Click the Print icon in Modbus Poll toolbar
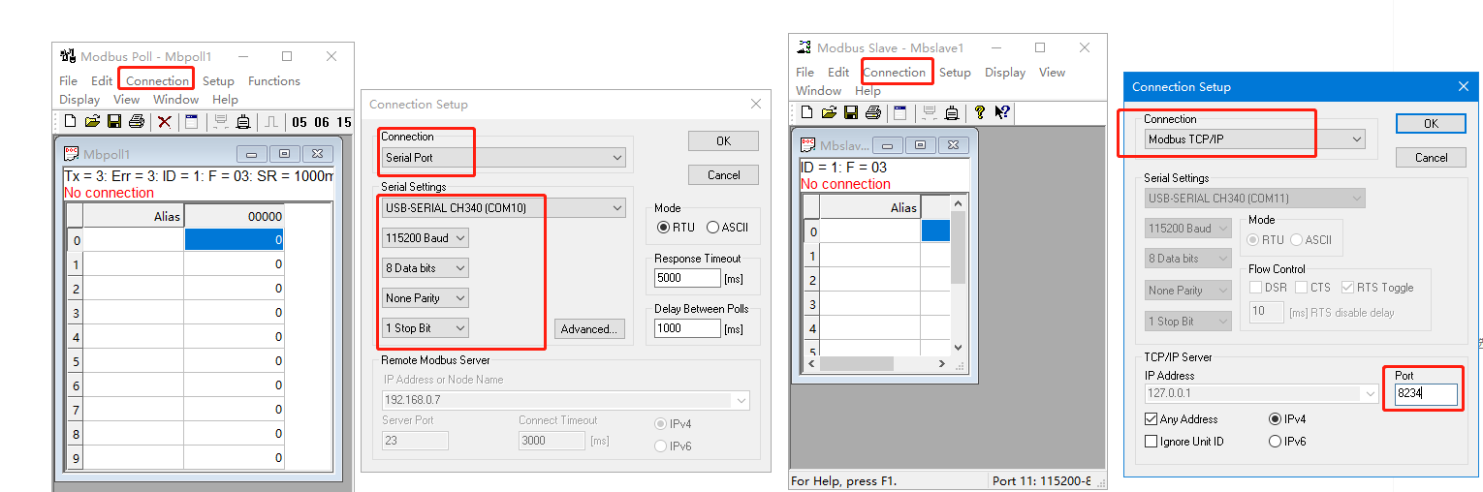 tap(137, 122)
